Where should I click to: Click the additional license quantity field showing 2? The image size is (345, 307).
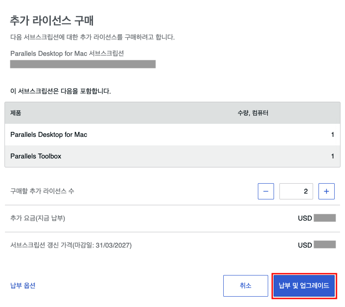(x=296, y=191)
